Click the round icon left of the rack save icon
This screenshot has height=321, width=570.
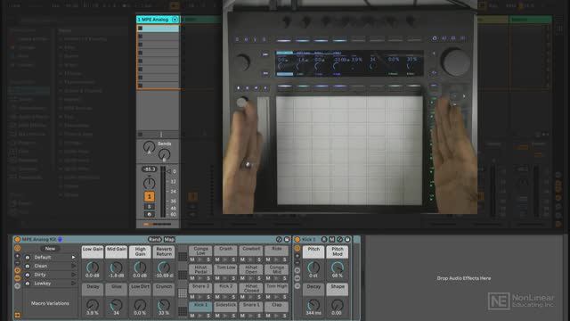pyautogui.click(x=279, y=240)
